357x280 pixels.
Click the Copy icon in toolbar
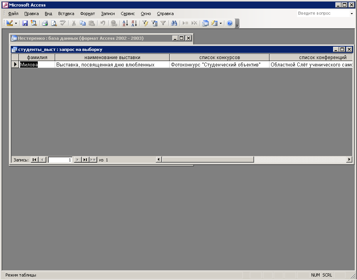tap(83, 23)
